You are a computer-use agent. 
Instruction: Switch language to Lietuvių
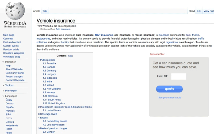[x=10, y=122]
